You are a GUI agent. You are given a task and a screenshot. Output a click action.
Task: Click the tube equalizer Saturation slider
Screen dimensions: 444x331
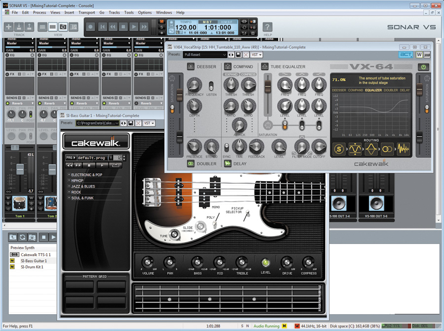pyautogui.click(x=268, y=86)
